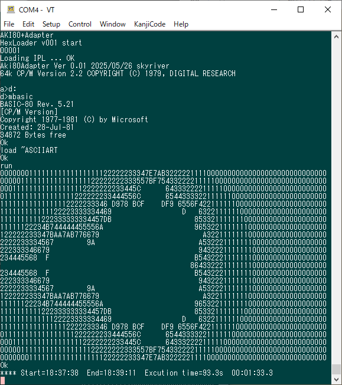
Task: Open the Control menu
Action: tap(80, 24)
